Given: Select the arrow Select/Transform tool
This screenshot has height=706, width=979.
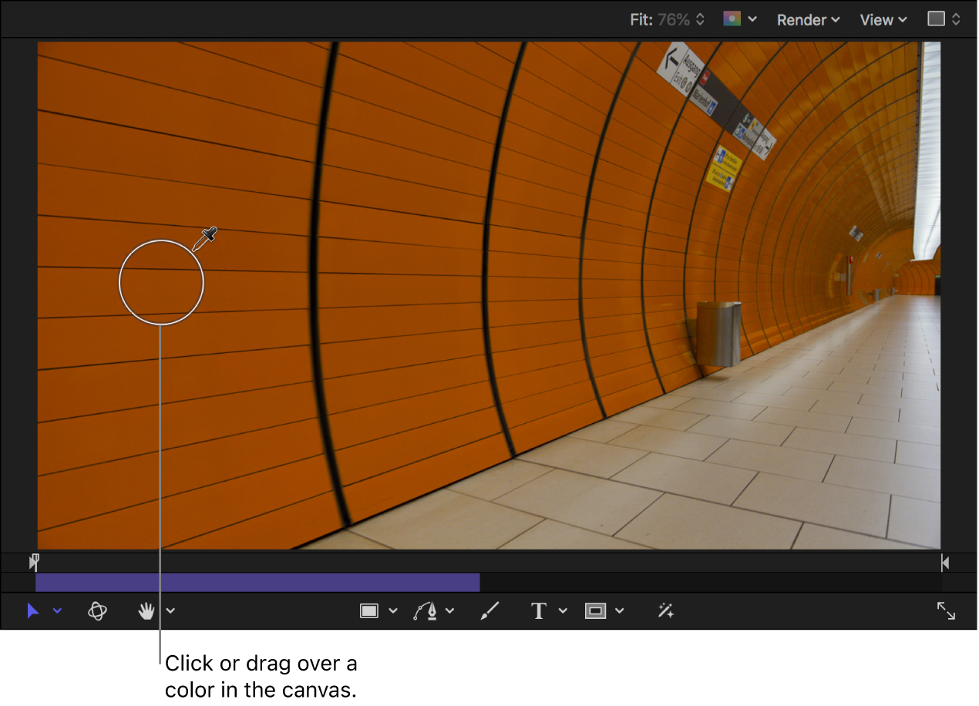Looking at the screenshot, I should point(32,610).
